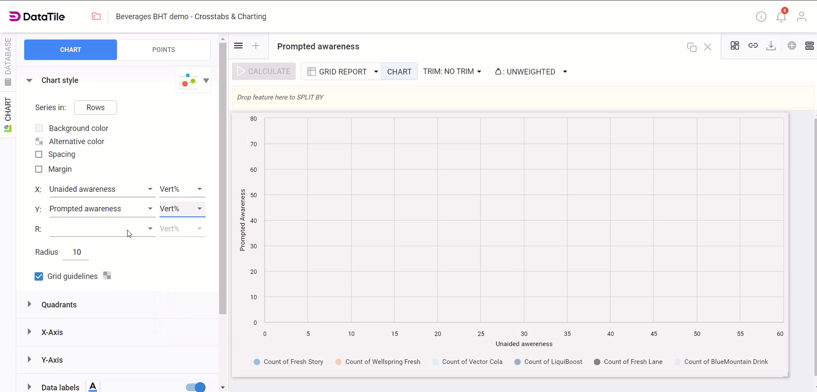Enable the Spacing checkbox

pos(39,154)
